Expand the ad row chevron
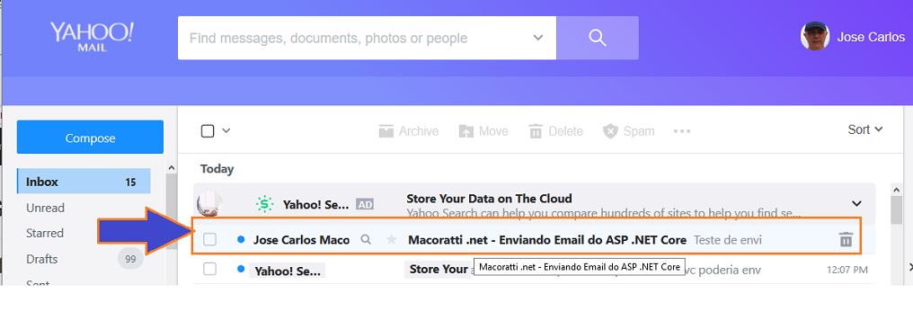The width and height of the screenshot is (913, 329). [x=856, y=204]
